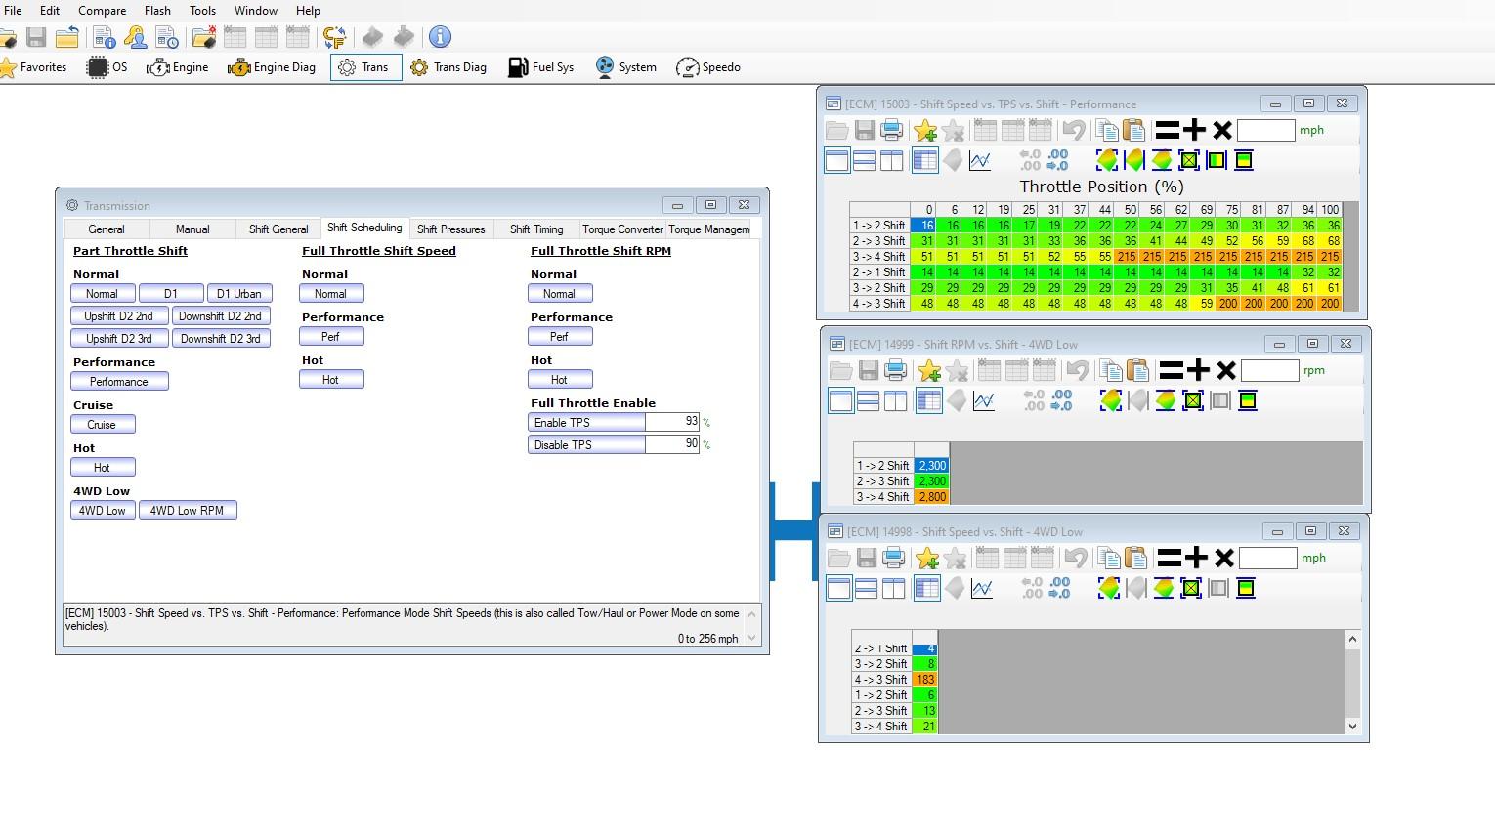
Task: Click graph view icon in Performance table window
Action: point(980,161)
